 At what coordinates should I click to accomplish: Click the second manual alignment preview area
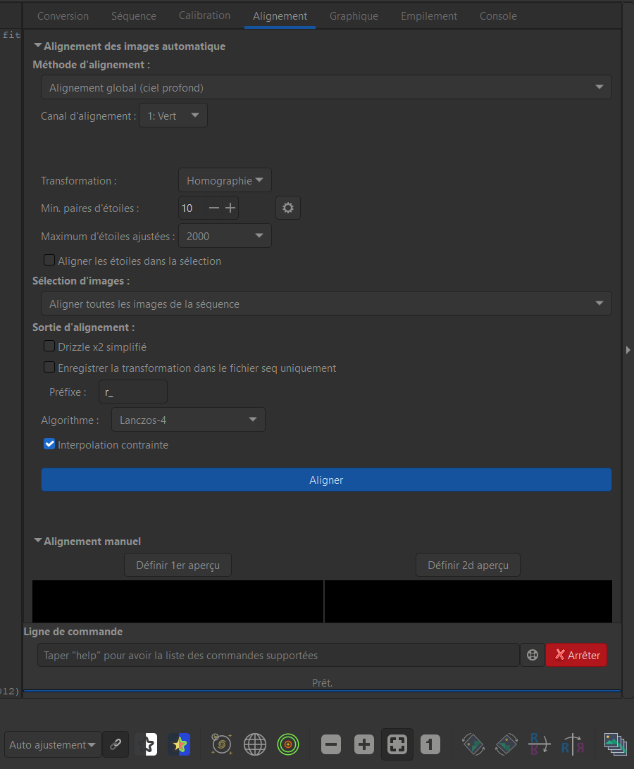click(468, 602)
